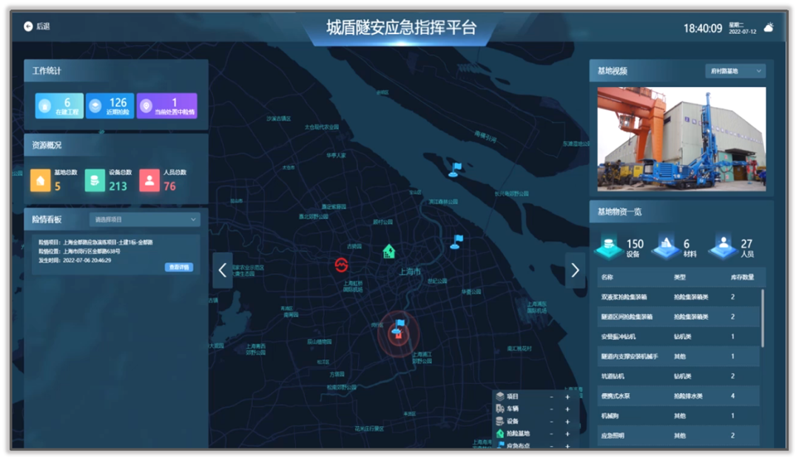Select the 便携式水泵 table row
Viewport: 799px width, 461px height.
(x=678, y=396)
